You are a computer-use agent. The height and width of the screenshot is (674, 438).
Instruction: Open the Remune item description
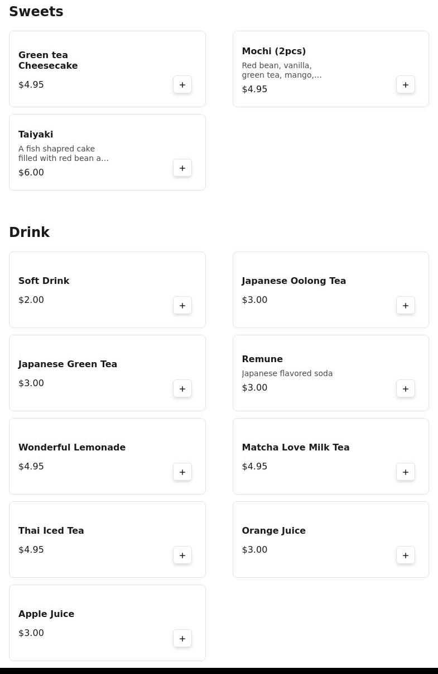[x=287, y=373]
